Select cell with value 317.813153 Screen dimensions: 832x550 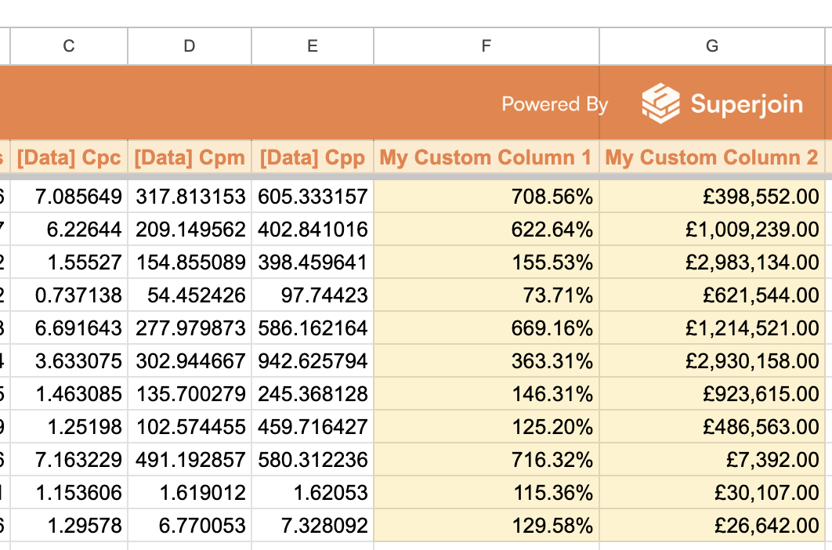(190, 197)
